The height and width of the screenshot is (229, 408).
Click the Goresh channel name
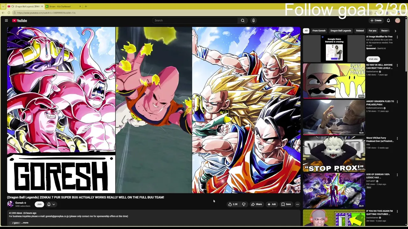[x=19, y=203]
